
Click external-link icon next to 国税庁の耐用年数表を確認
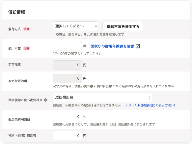138,46
